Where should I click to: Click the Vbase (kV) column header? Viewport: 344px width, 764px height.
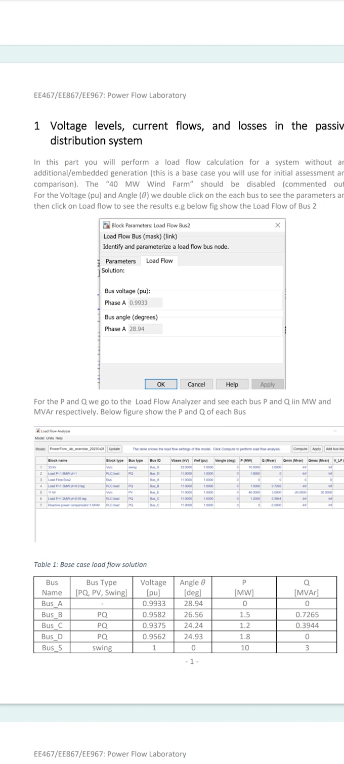[x=181, y=460]
